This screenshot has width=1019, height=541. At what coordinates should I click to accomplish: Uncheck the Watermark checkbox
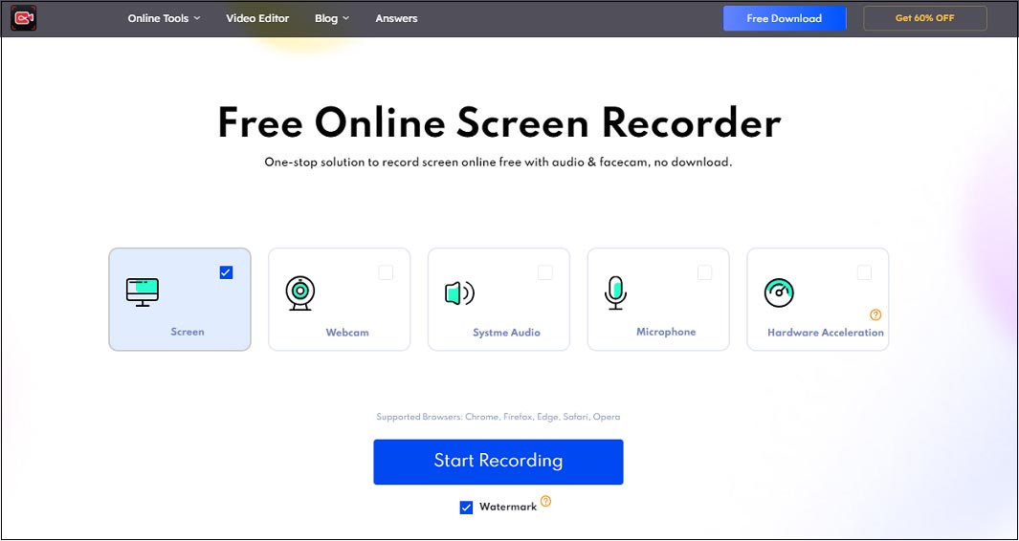[x=466, y=508]
